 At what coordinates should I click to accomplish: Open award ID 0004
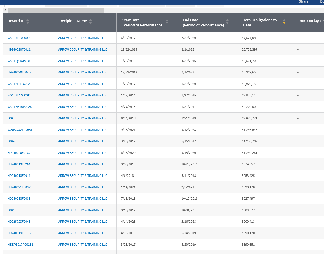[11, 141]
